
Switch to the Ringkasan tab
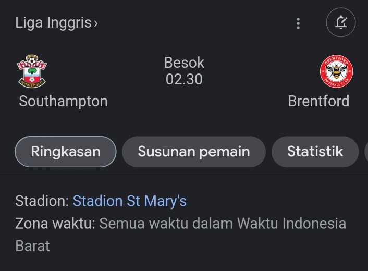pyautogui.click(x=66, y=152)
